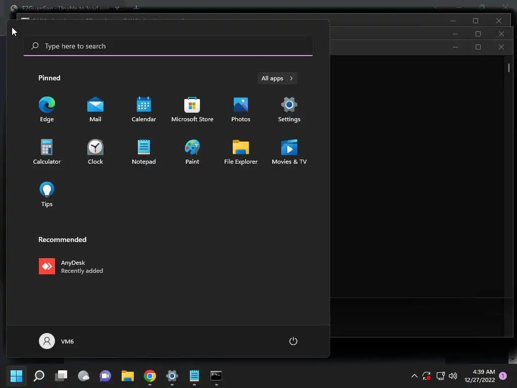
Task: Focus the Type here to search box
Action: point(168,46)
